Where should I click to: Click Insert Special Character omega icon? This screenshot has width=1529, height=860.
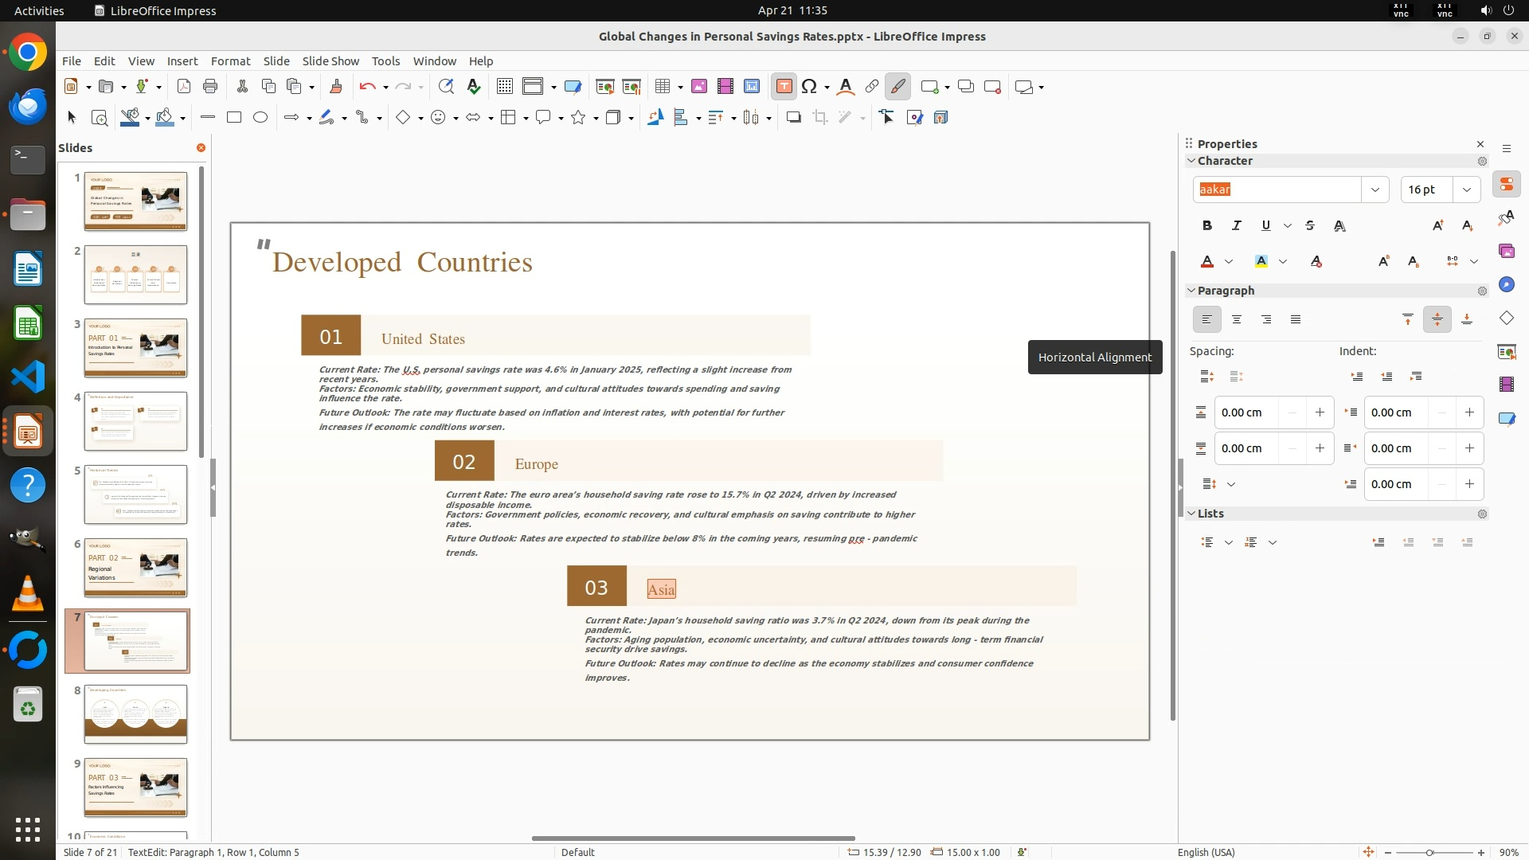[x=809, y=87]
